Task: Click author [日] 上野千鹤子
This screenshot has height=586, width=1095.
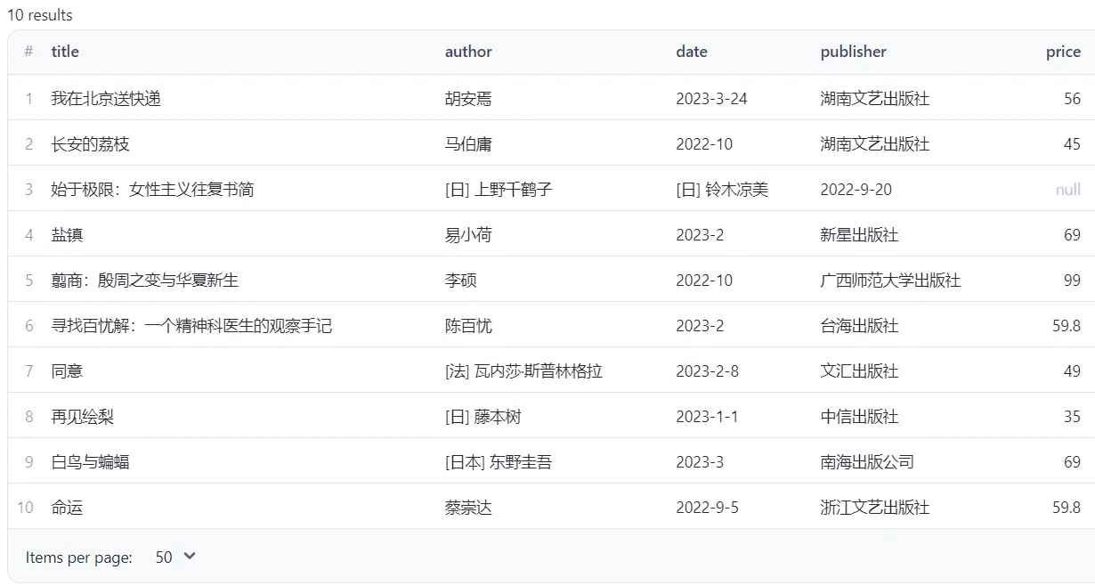Action: (x=499, y=189)
